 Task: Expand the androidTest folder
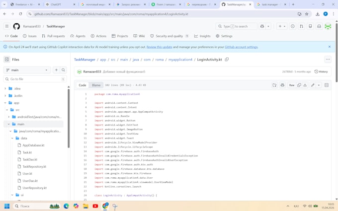click(9, 117)
